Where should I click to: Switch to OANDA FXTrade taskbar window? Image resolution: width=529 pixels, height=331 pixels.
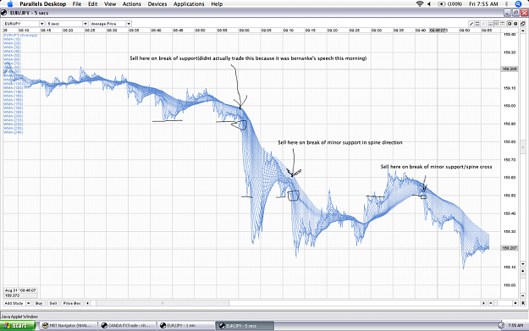tap(128, 326)
